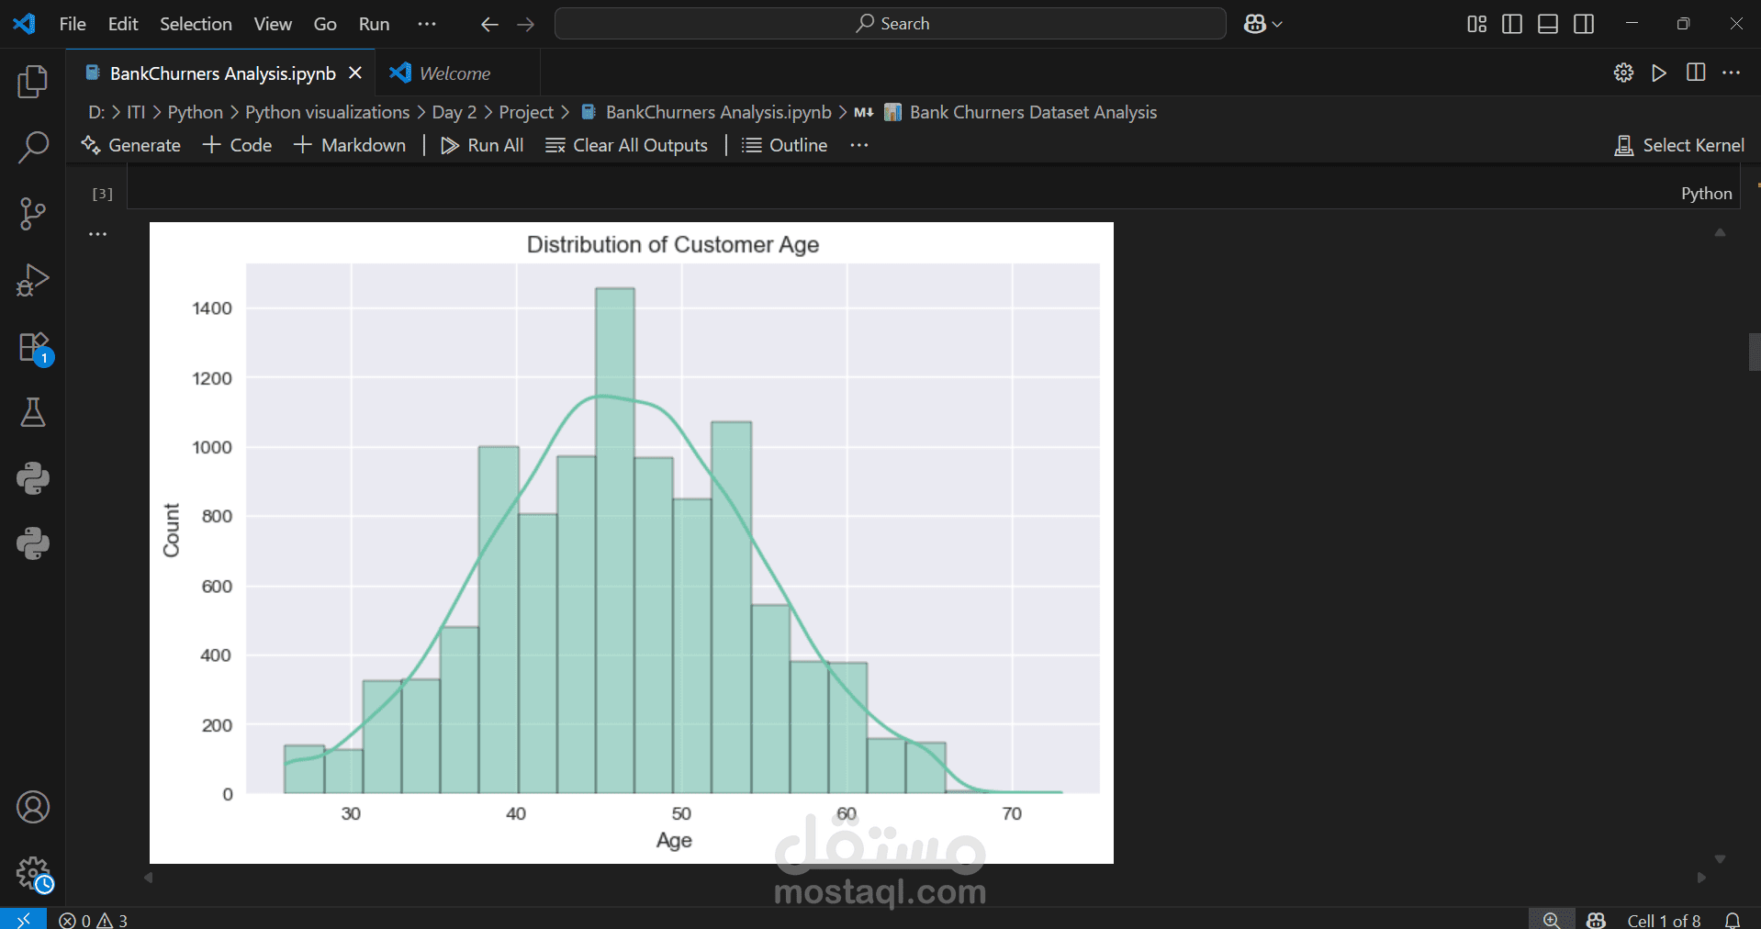This screenshot has width=1761, height=929.
Task: Customize layout icon in title bar
Action: (1476, 24)
